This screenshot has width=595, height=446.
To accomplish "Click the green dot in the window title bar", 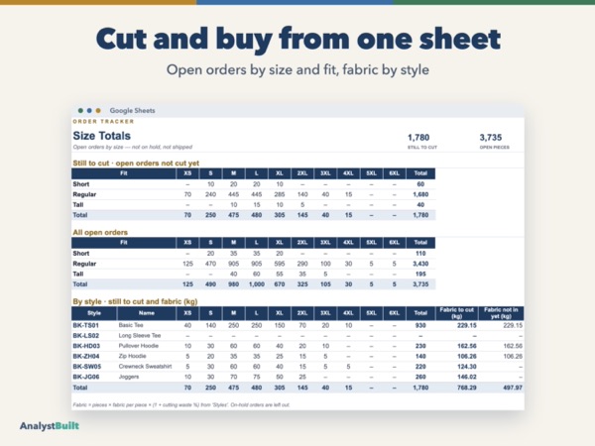I will pyautogui.click(x=80, y=110).
